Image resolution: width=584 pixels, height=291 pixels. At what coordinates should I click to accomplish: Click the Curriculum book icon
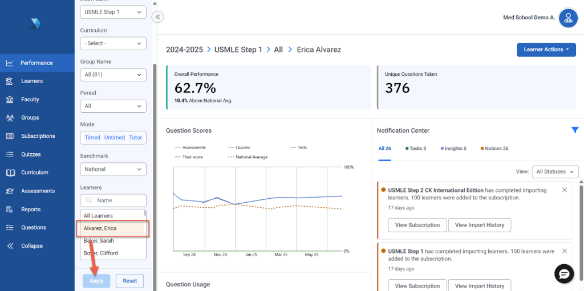(10, 173)
